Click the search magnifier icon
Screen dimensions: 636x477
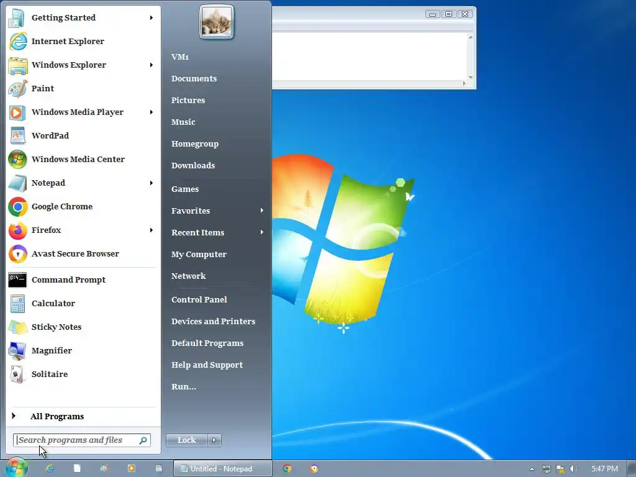[143, 440]
